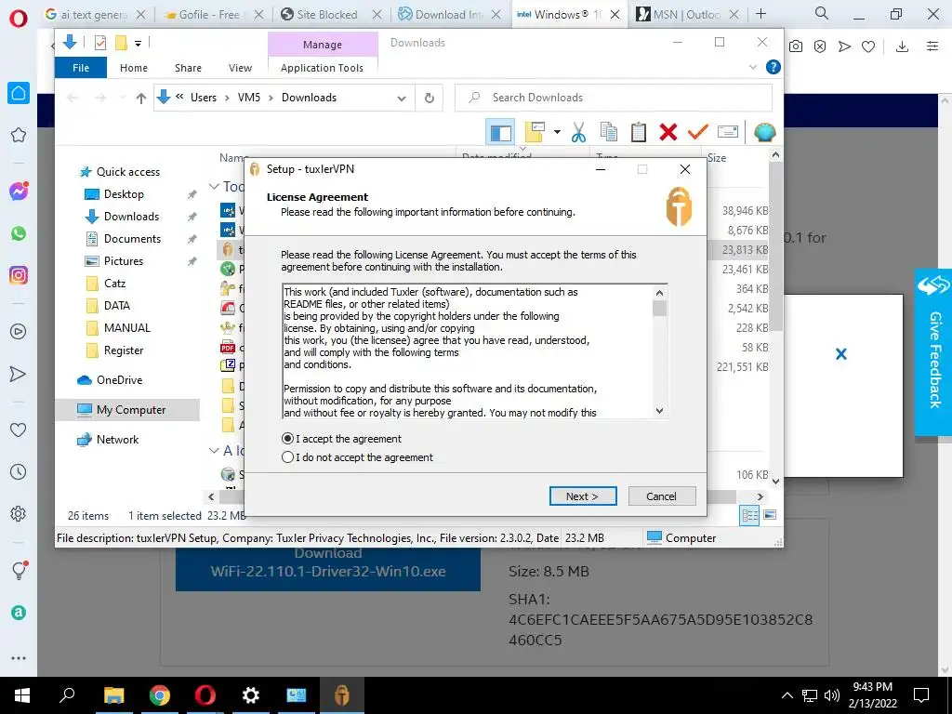The width and height of the screenshot is (952, 714).
Task: Open Quick Access Toolbar customize dropdown
Action: (x=138, y=43)
